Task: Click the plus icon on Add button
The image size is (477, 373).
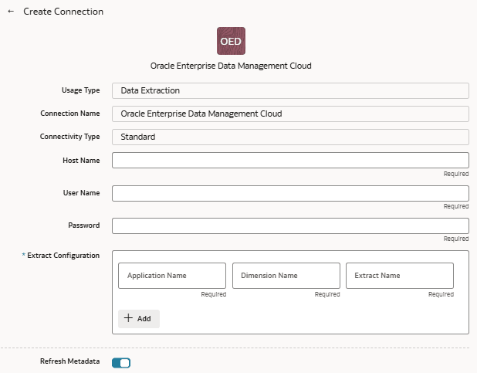Action: pyautogui.click(x=128, y=318)
